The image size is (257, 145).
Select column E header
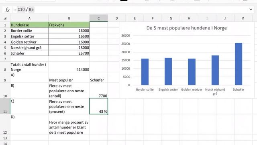point(135,18)
